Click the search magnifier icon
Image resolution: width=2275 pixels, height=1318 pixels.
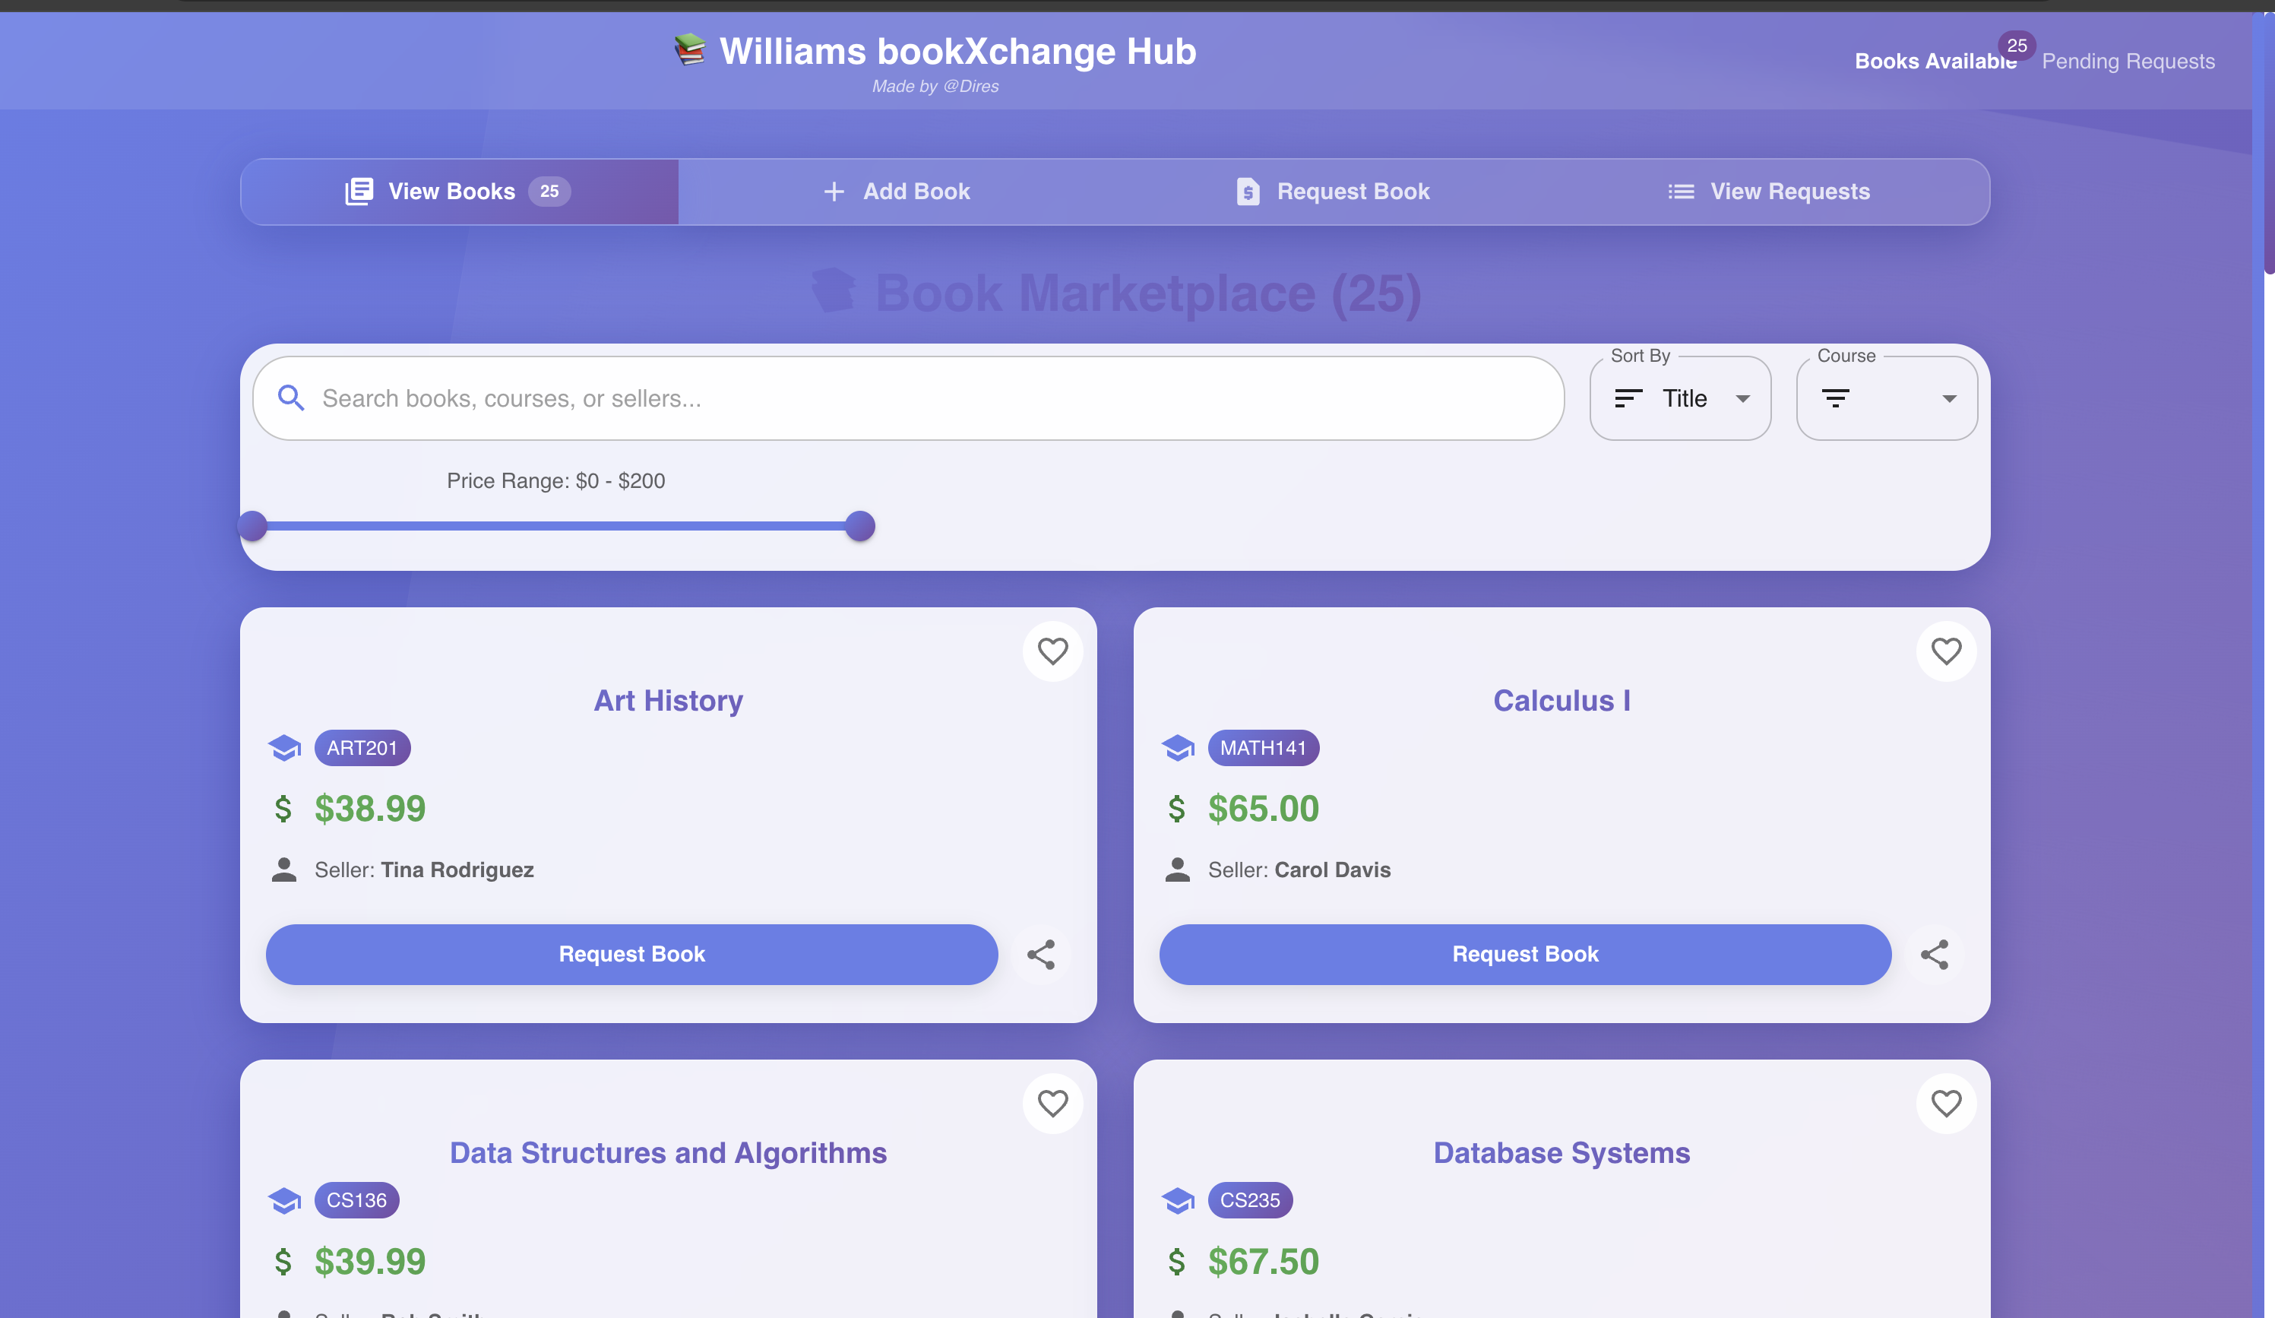tap(291, 398)
